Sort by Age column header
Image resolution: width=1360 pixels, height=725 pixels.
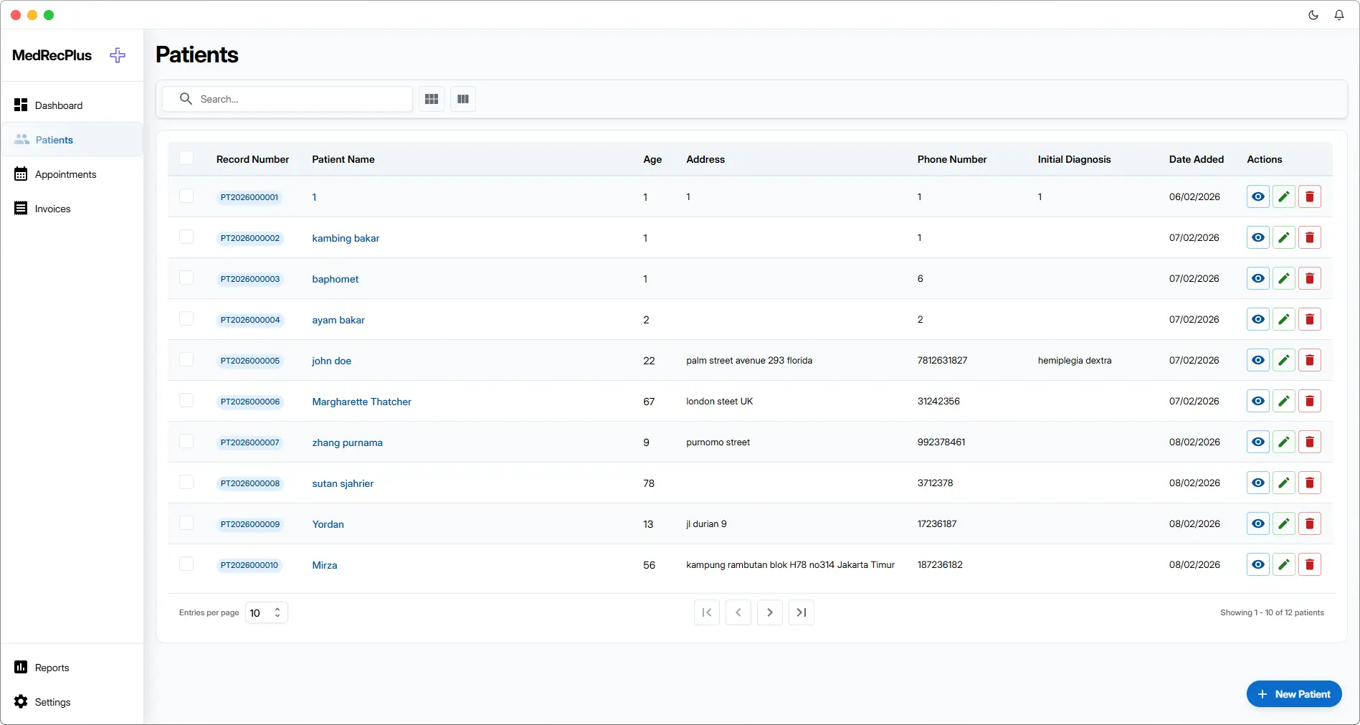[652, 159]
